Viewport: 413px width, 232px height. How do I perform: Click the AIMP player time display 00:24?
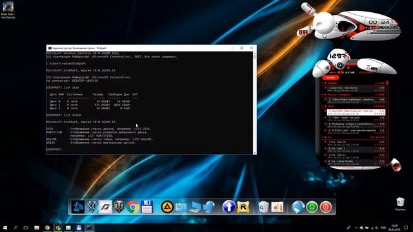[379, 22]
